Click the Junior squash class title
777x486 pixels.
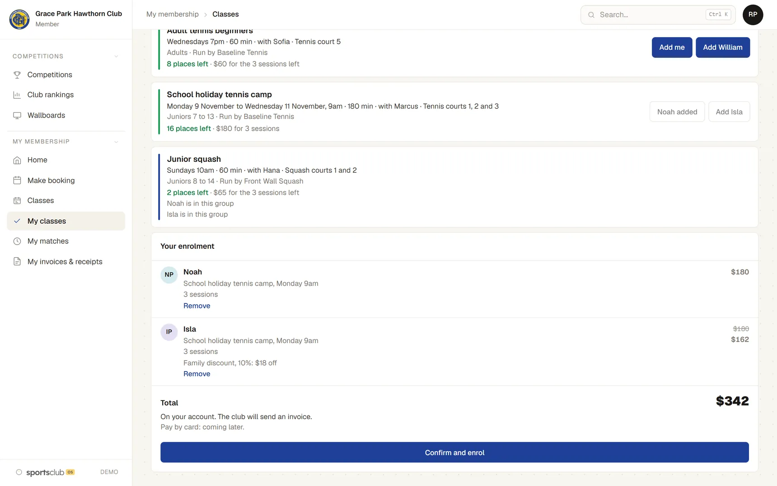(x=194, y=159)
